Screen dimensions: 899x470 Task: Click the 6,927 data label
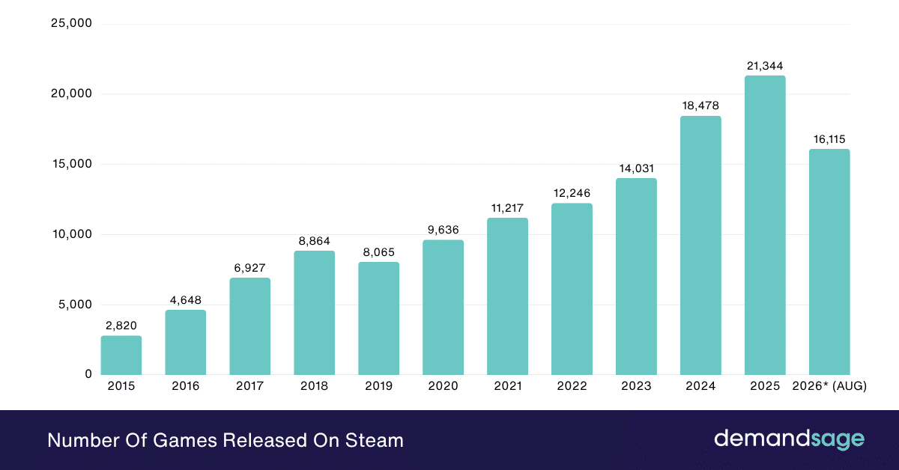click(x=250, y=268)
